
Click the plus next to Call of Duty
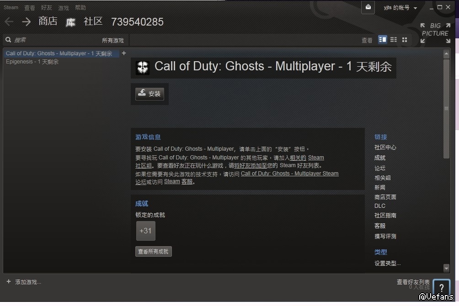[x=124, y=53]
